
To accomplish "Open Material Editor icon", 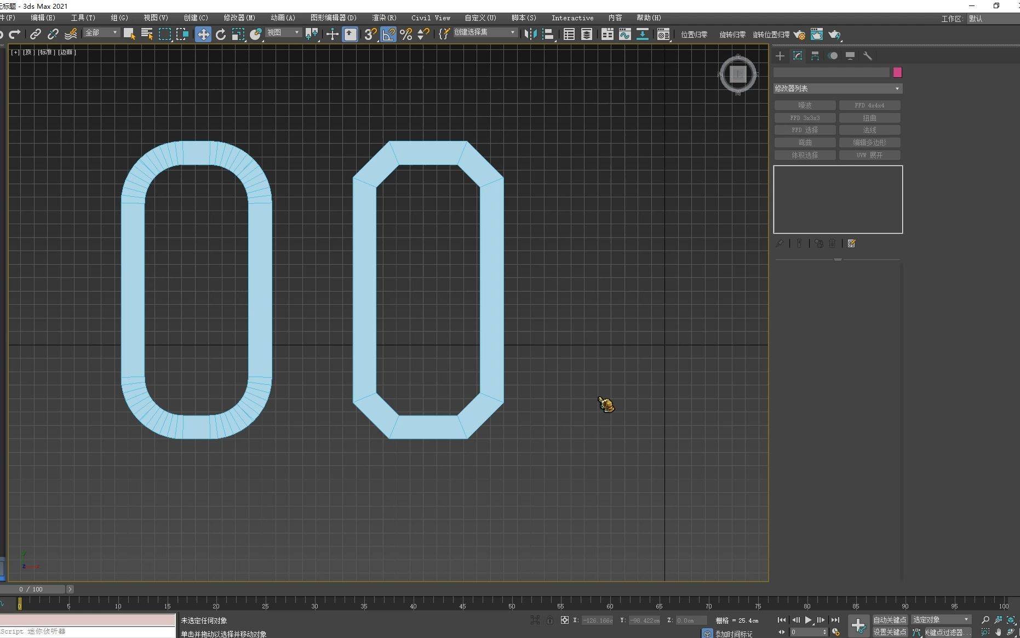I will [663, 34].
